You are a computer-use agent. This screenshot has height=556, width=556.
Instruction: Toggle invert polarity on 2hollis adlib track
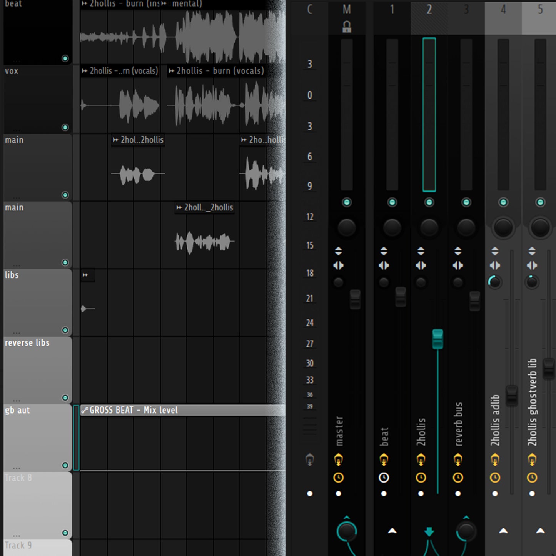[x=495, y=251]
